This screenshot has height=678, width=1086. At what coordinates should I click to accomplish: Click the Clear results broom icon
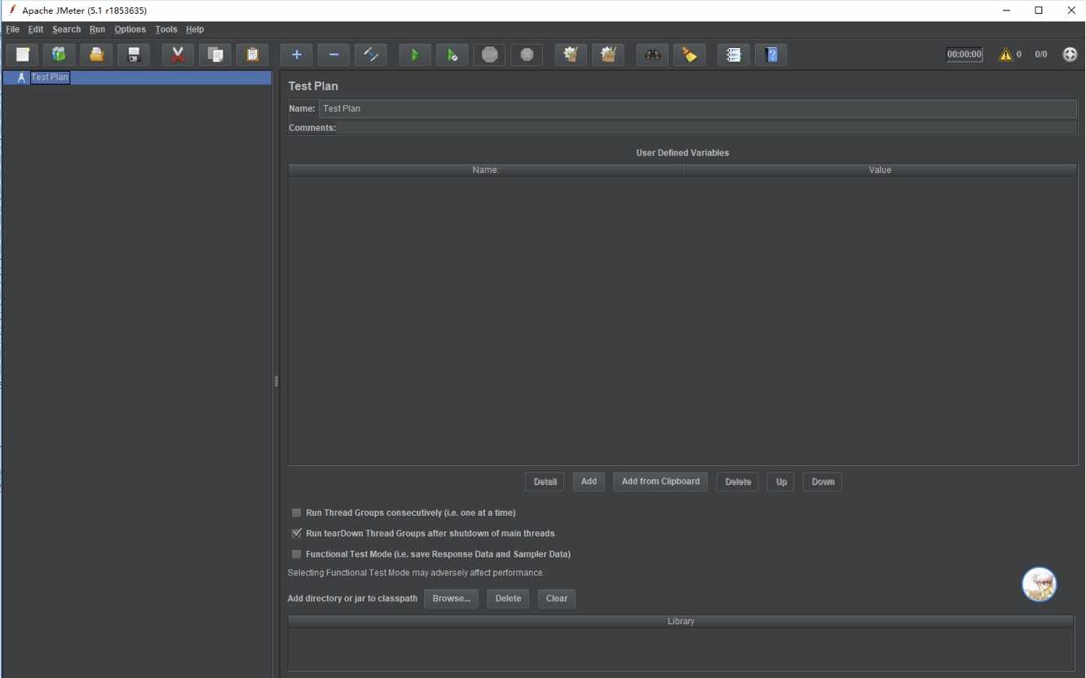point(571,55)
